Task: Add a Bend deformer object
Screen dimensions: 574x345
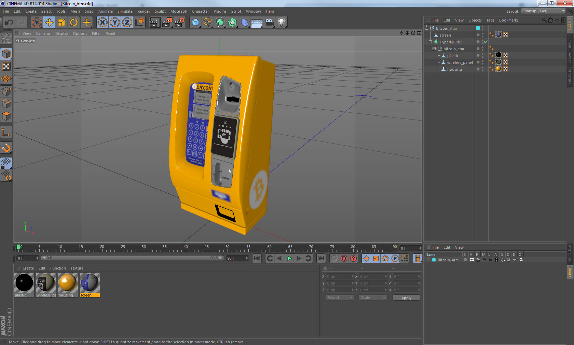Action: click(x=245, y=23)
